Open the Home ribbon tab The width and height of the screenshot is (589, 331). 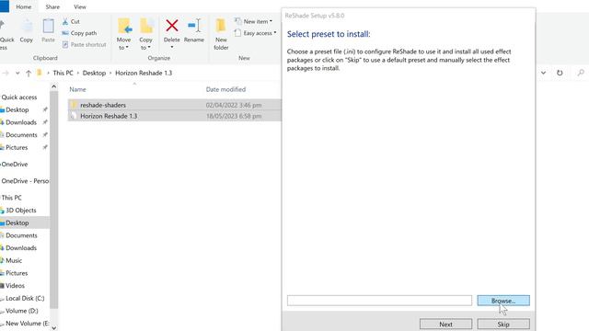pos(24,6)
